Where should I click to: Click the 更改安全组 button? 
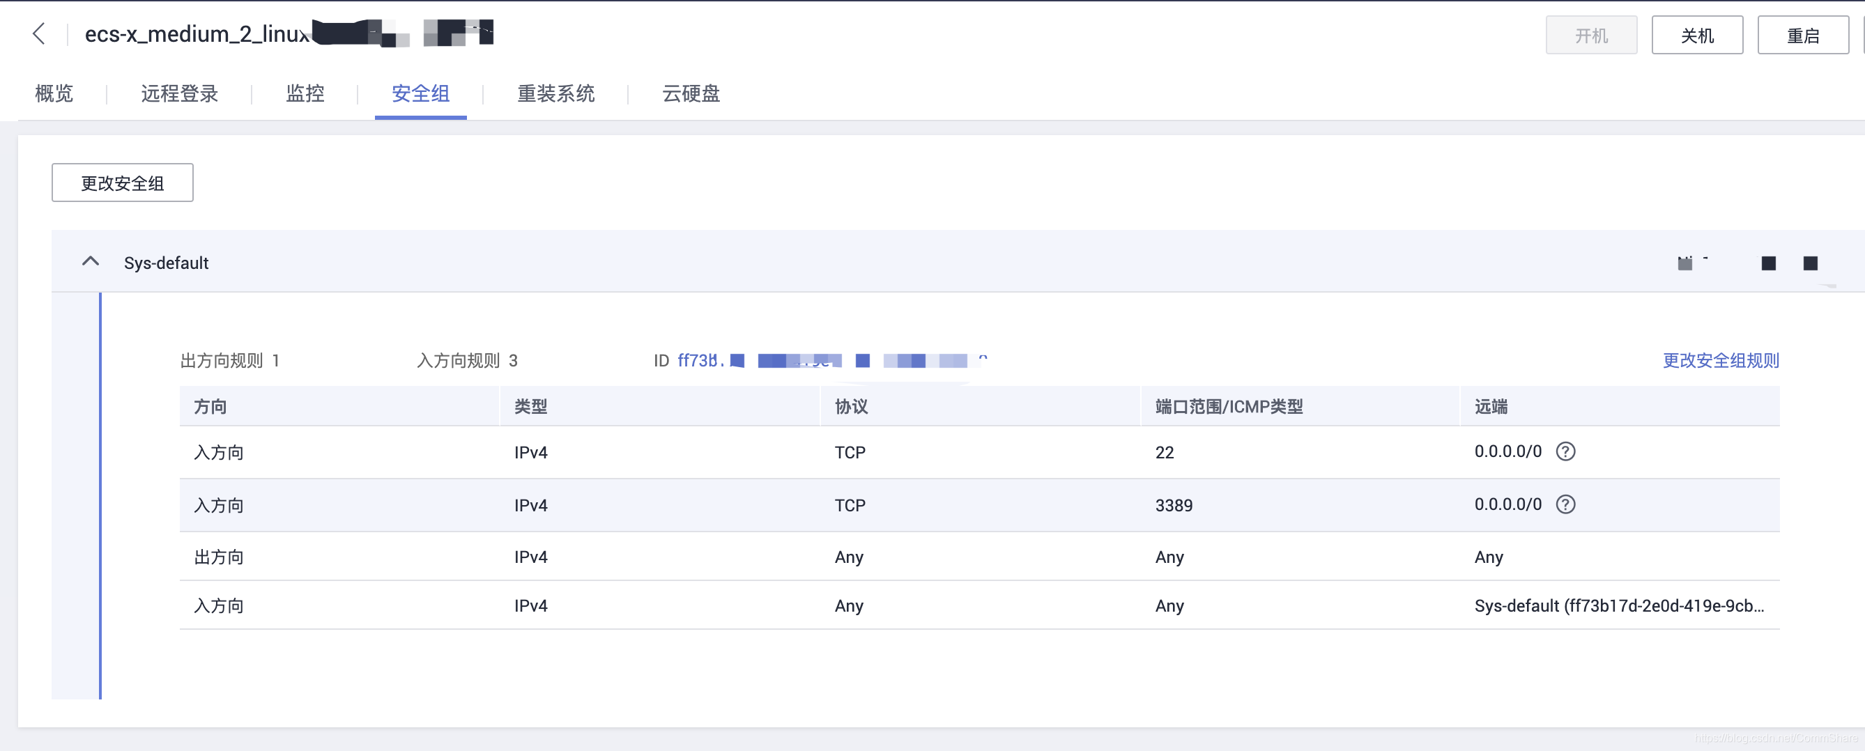click(123, 183)
